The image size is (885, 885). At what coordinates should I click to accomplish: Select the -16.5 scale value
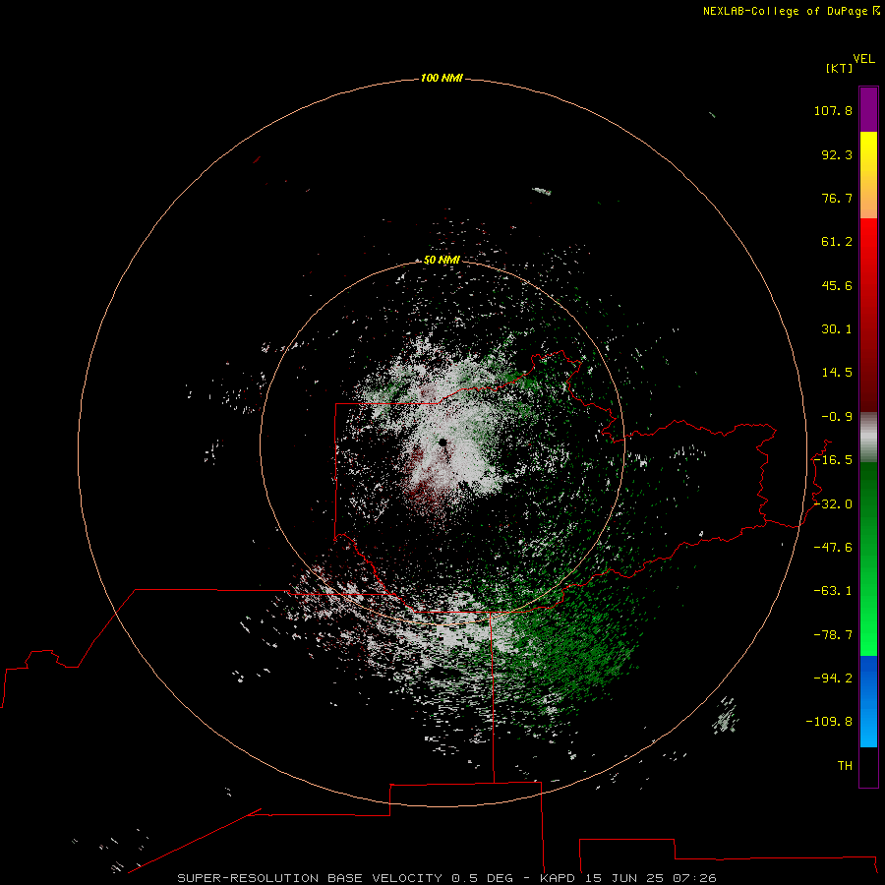click(833, 460)
